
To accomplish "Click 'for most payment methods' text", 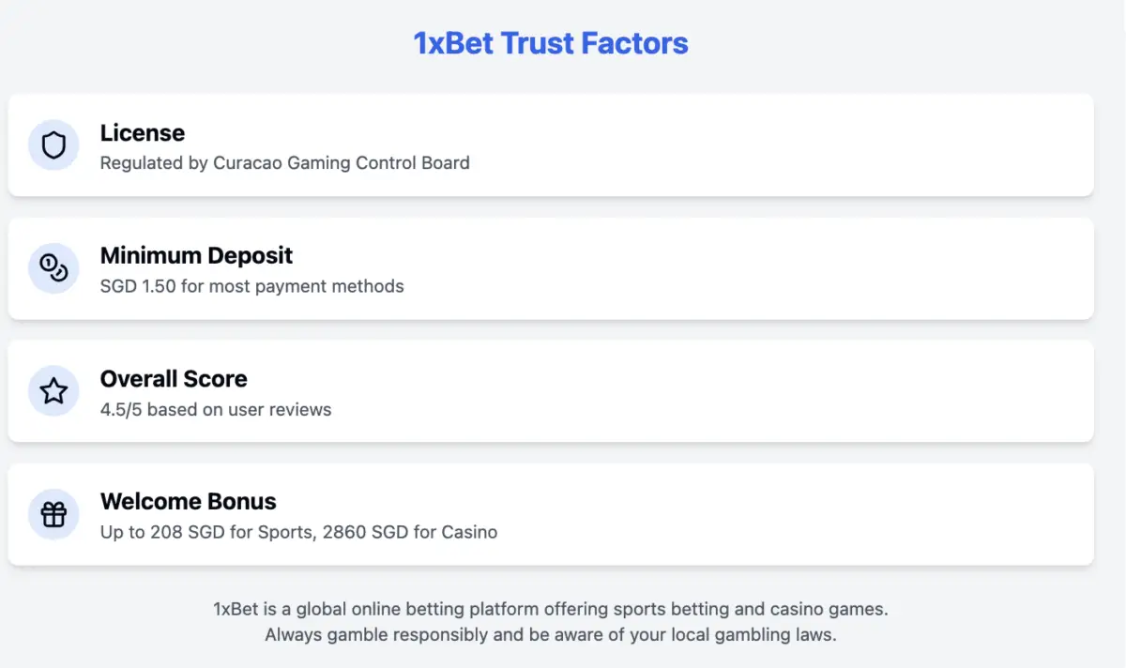I will (x=293, y=286).
